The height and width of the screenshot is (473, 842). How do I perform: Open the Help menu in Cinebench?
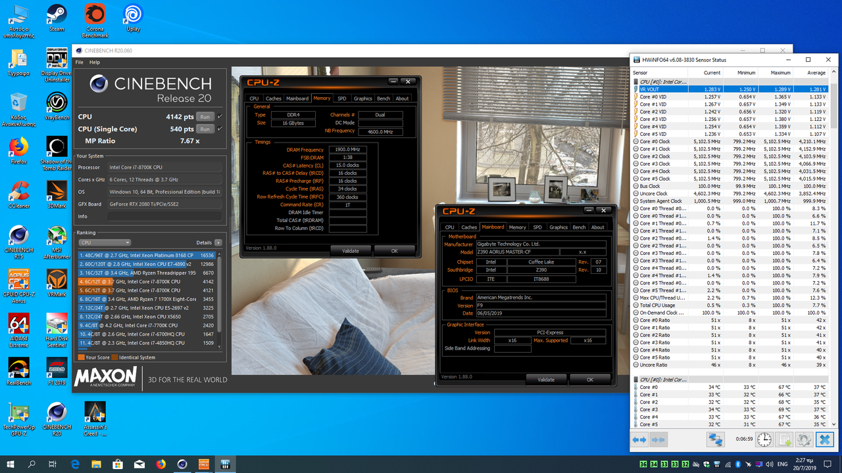(95, 62)
